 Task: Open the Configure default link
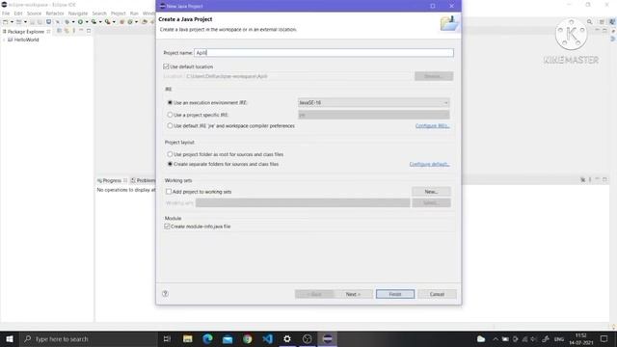click(x=429, y=164)
